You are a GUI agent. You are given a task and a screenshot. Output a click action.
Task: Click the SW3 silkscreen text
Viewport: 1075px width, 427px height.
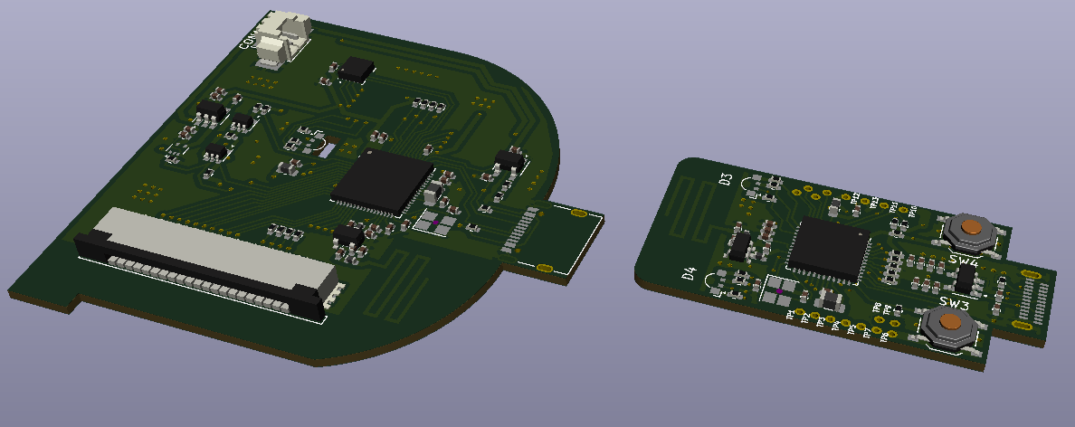954,303
